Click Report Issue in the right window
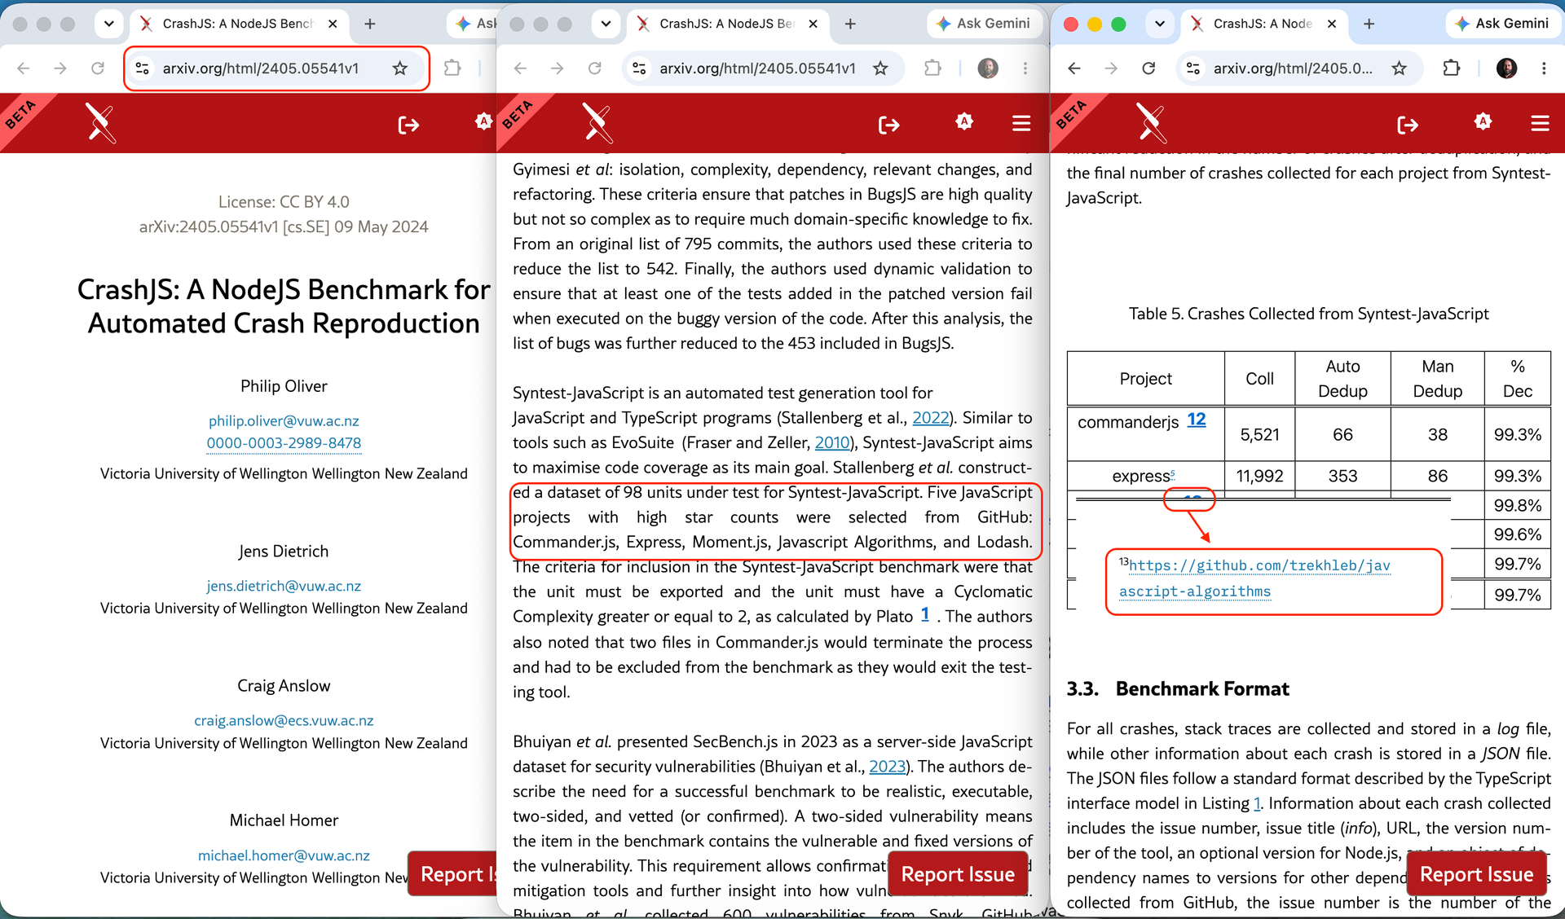 1476,874
